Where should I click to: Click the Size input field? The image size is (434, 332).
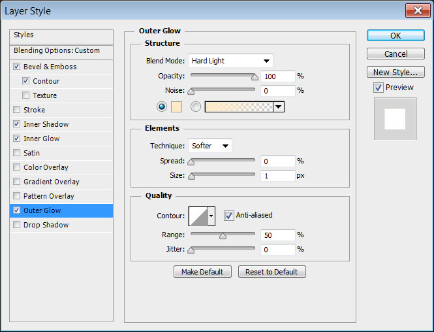click(277, 176)
